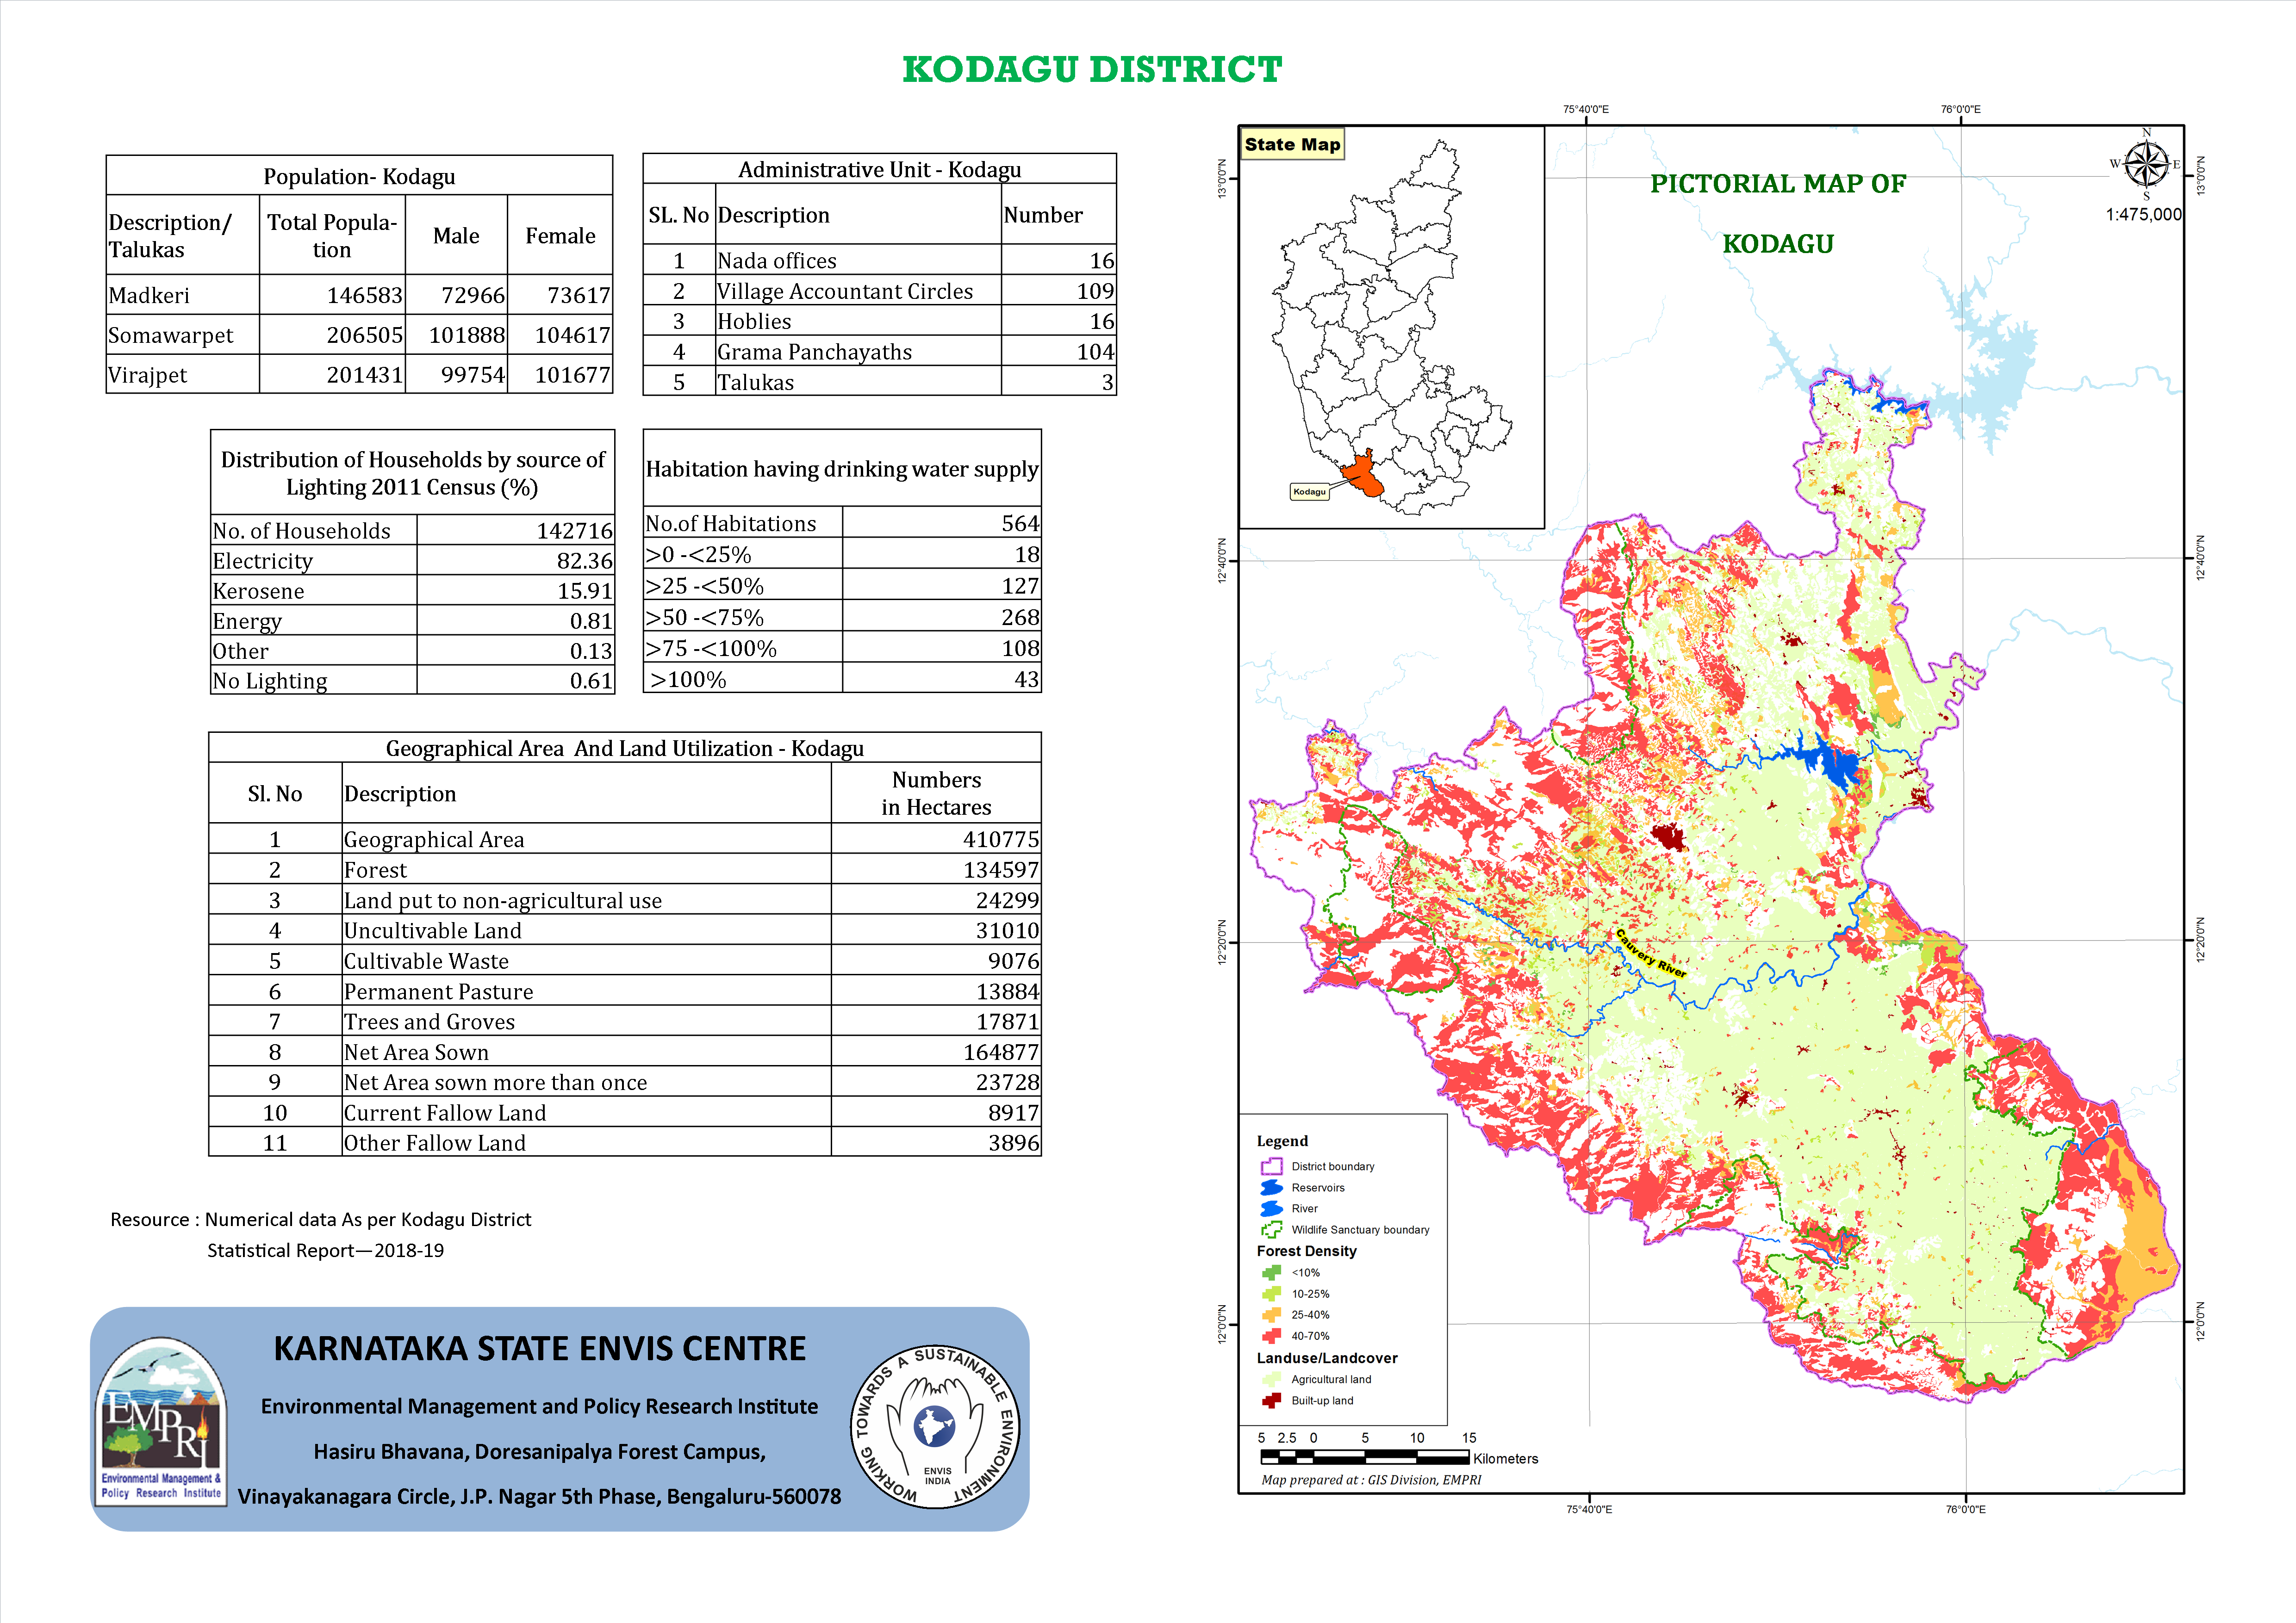Screen dimensions: 2296x1623
Task: Click the Environmental Management and Policy Research Institute line
Action: 540,1406
